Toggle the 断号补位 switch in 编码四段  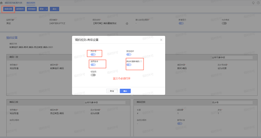pyautogui.click(x=180, y=123)
